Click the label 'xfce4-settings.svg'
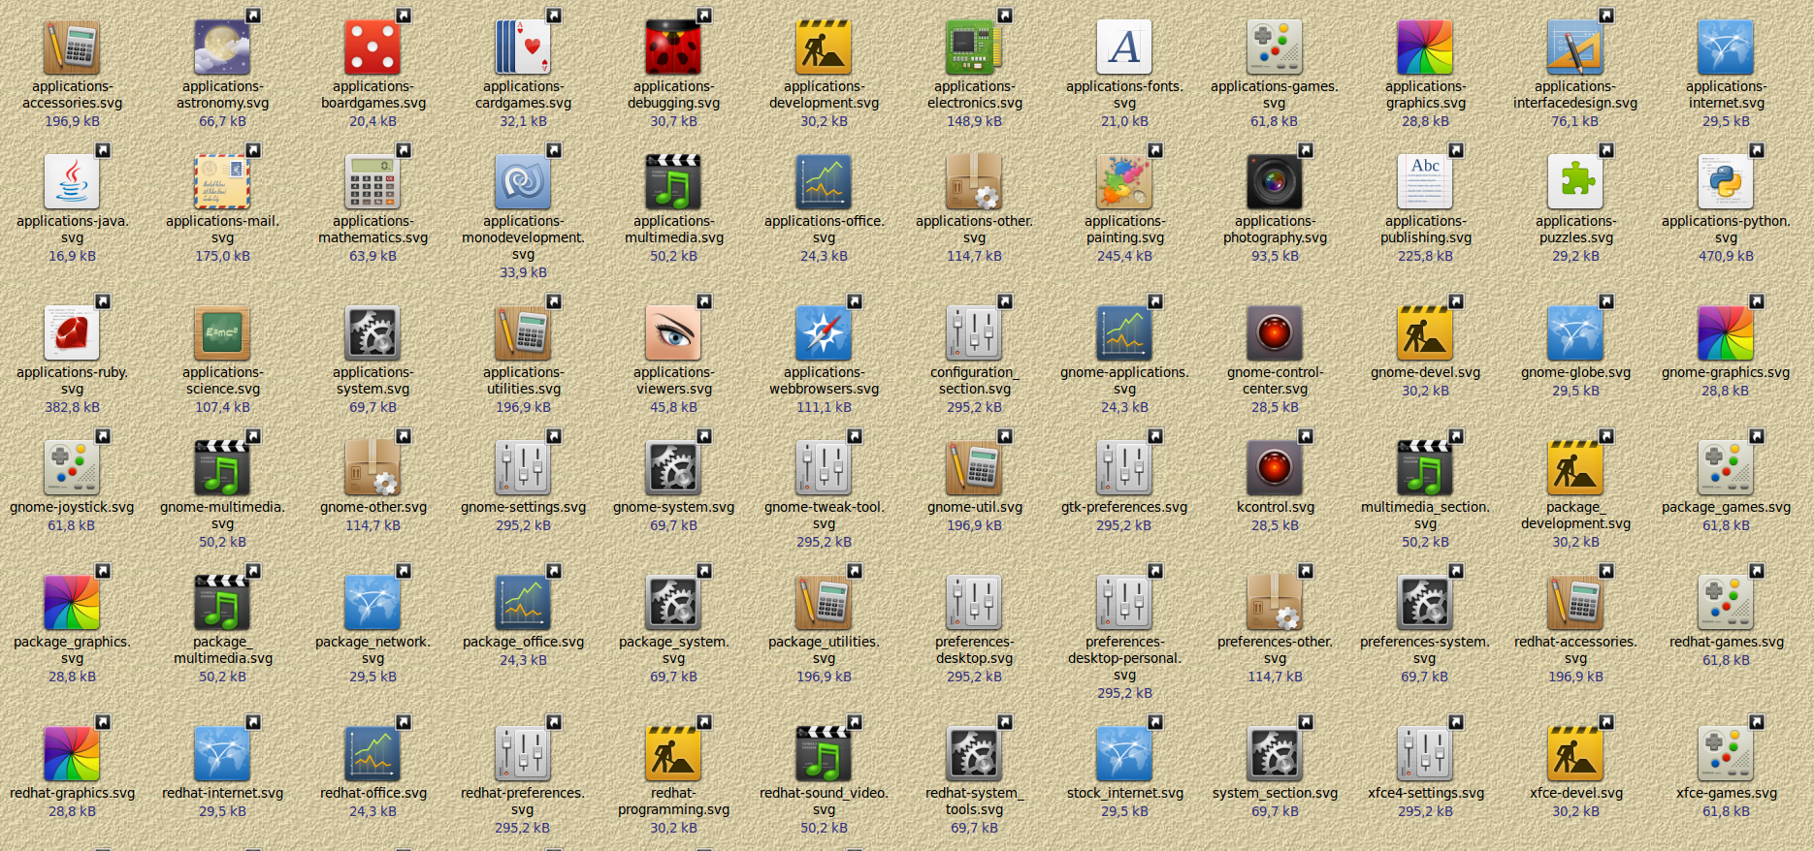1814x851 pixels. tap(1425, 793)
